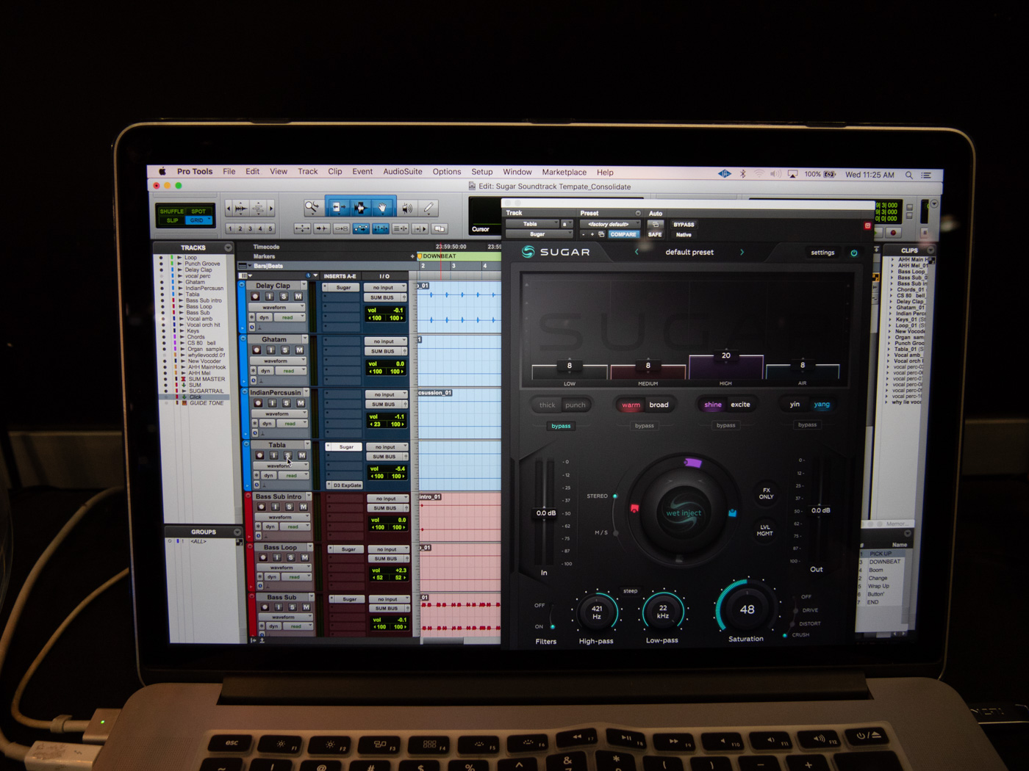Toggle the Sugar plugin power icon
Viewport: 1029px width, 771px height.
tap(854, 253)
